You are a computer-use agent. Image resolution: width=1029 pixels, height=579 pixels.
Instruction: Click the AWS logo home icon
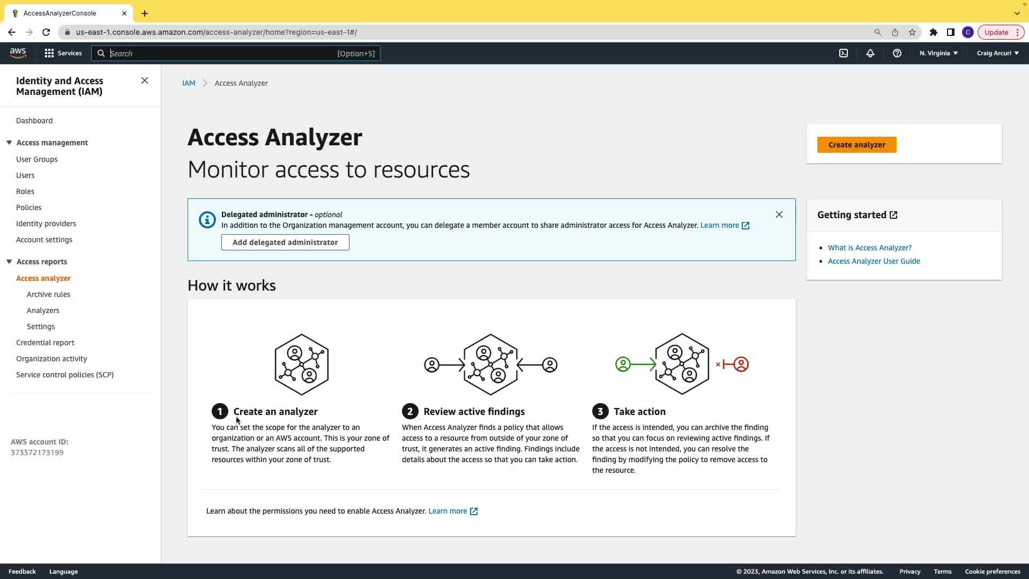[x=18, y=53]
